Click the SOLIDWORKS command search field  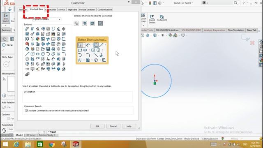(x=219, y=3)
